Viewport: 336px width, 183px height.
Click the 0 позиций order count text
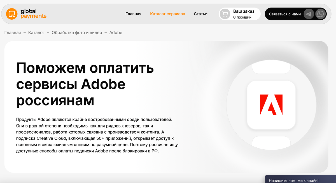[242, 17]
